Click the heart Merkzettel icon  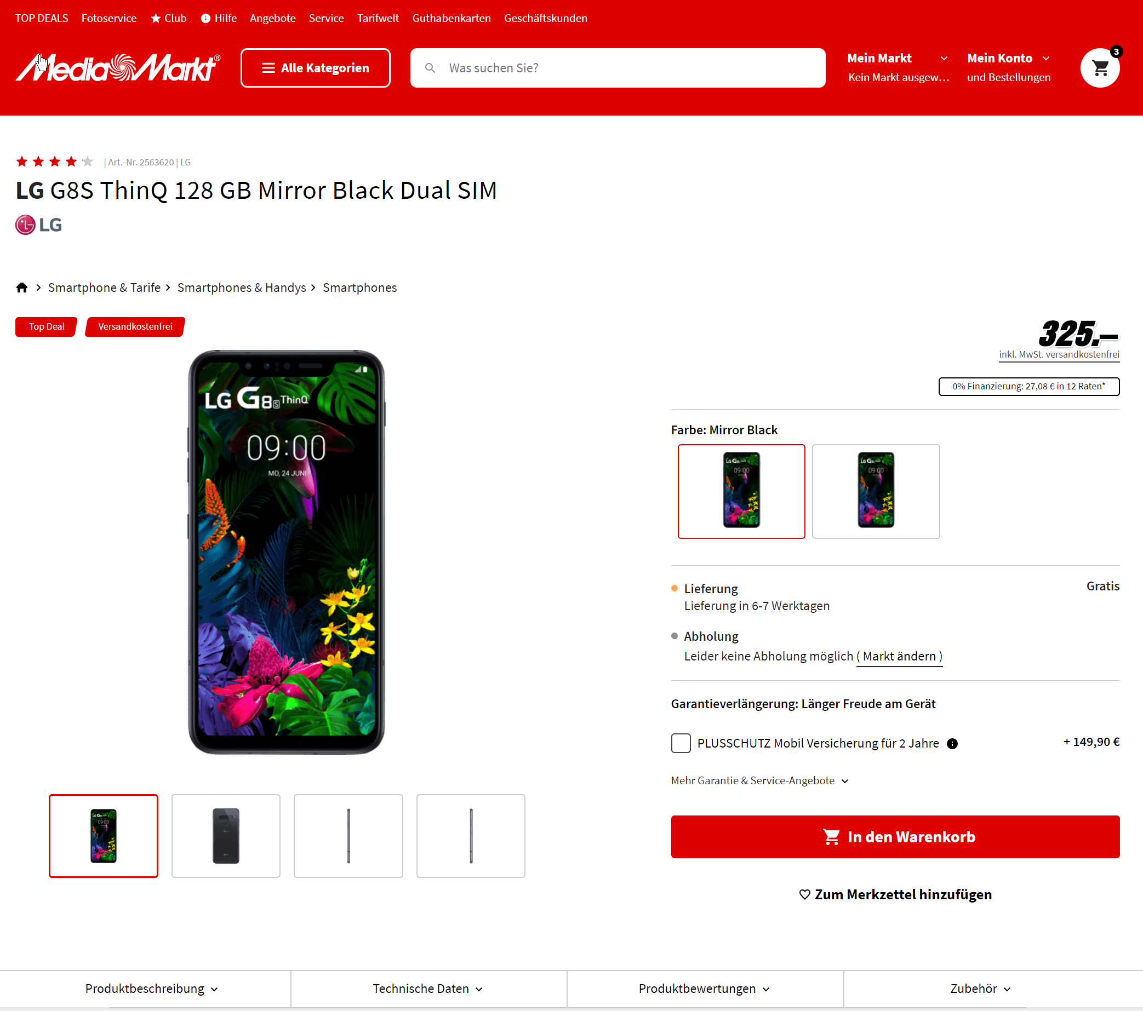pos(804,894)
